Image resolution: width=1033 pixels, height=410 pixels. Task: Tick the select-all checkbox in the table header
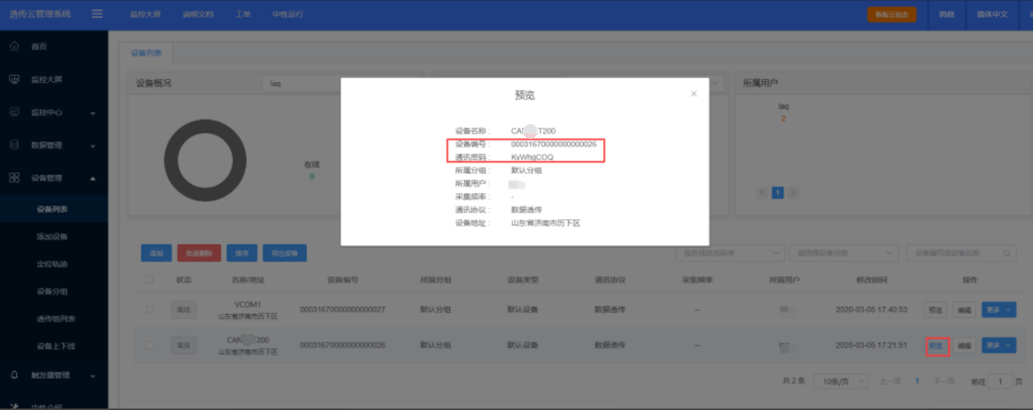[150, 280]
